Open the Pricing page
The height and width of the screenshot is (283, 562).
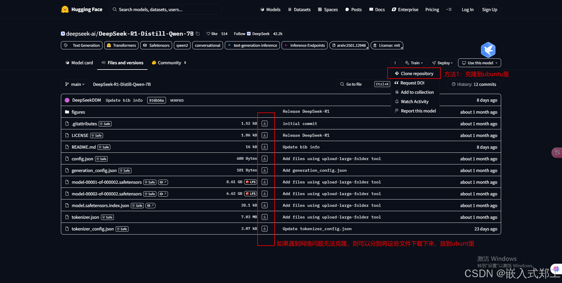(432, 9)
